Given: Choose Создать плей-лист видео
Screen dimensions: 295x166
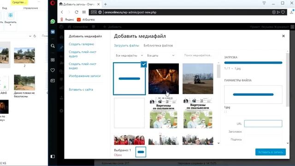Looking at the screenshot, I should click(x=83, y=66).
